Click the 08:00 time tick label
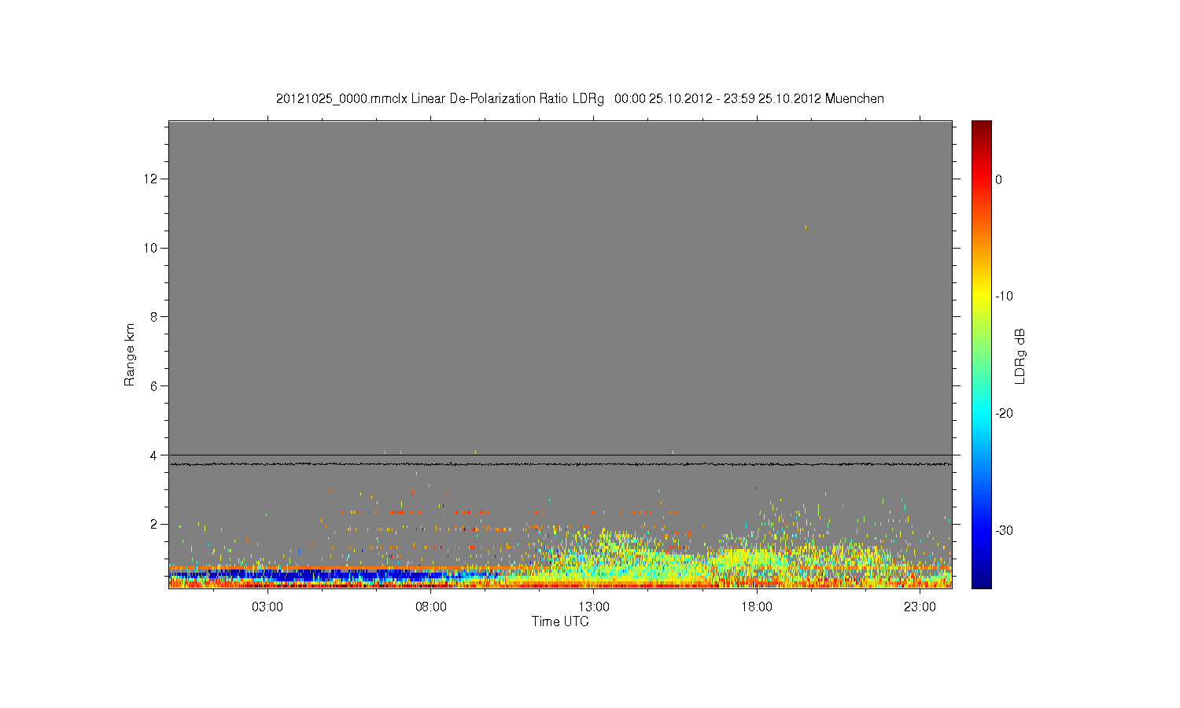 pyautogui.click(x=431, y=607)
